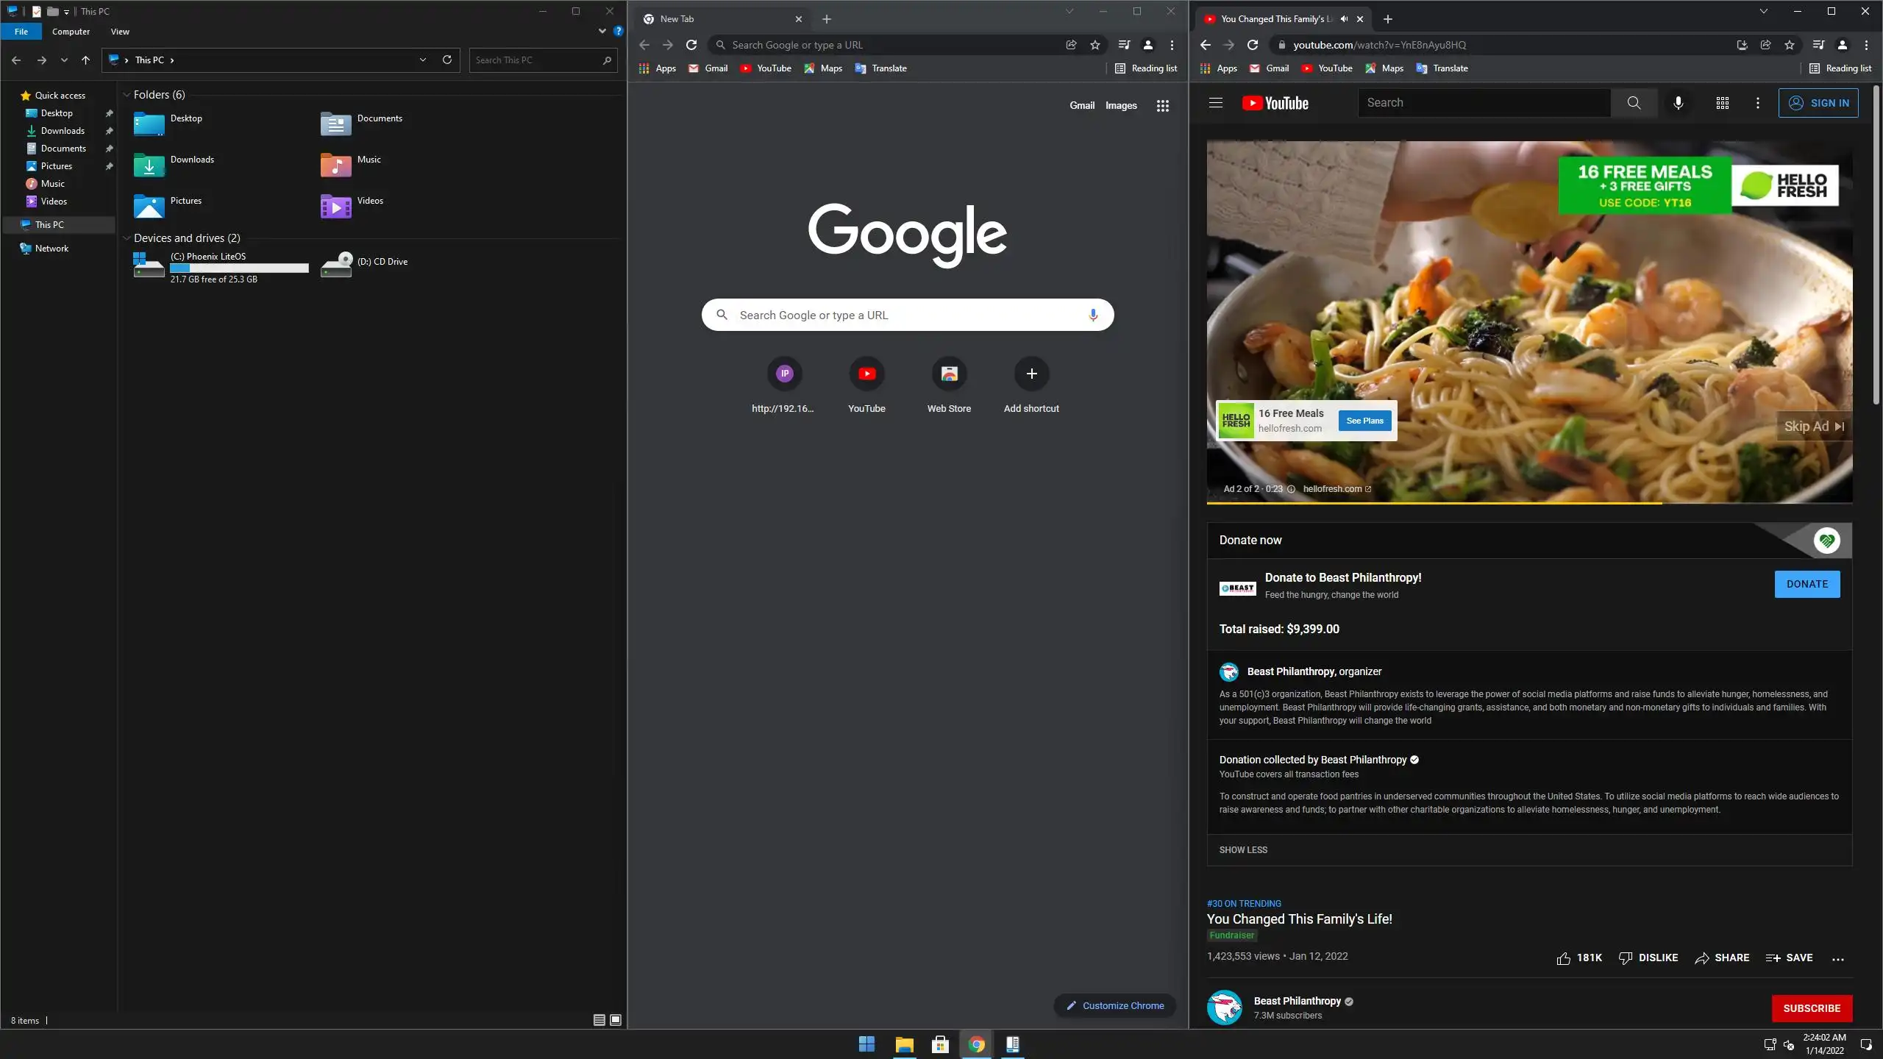Bookmark the YouTube page with the star icon
Screen dimensions: 1883x1059
(x=1789, y=45)
